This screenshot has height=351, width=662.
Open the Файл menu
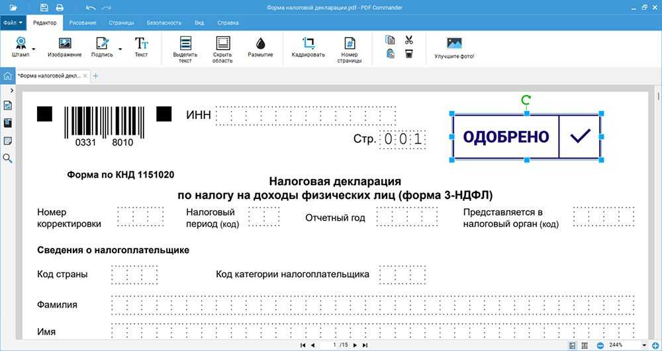13,22
